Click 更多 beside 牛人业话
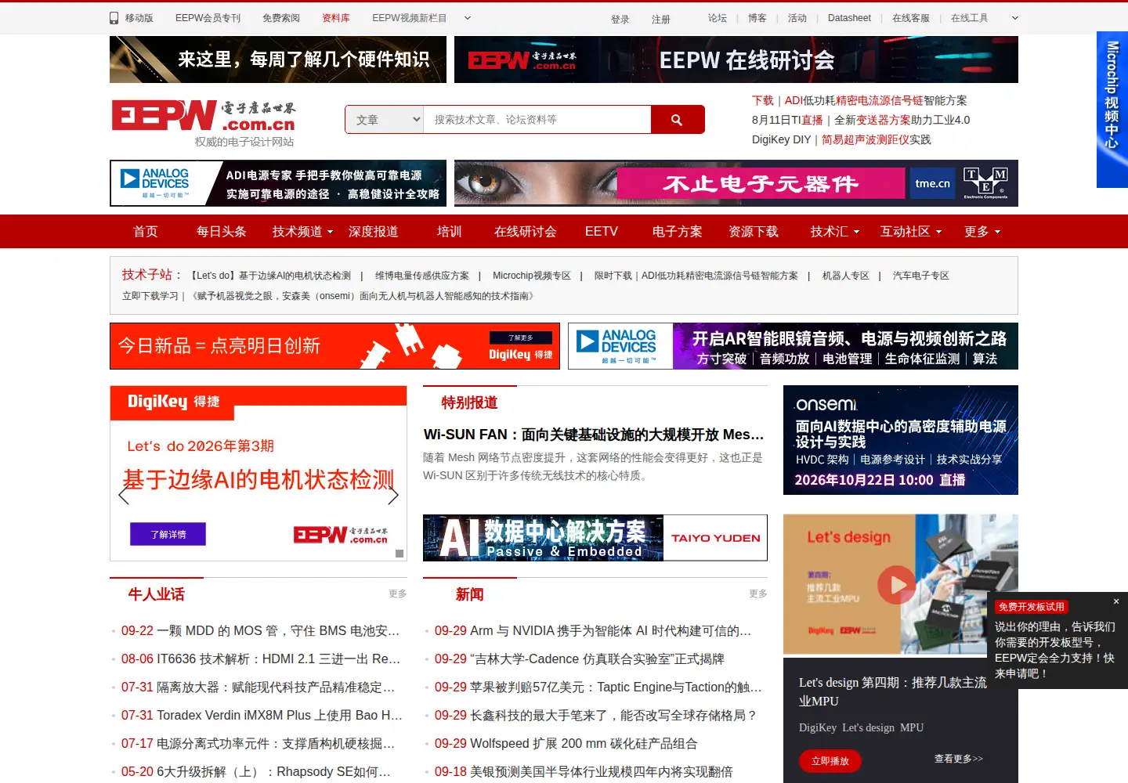Image resolution: width=1128 pixels, height=783 pixels. pos(398,594)
